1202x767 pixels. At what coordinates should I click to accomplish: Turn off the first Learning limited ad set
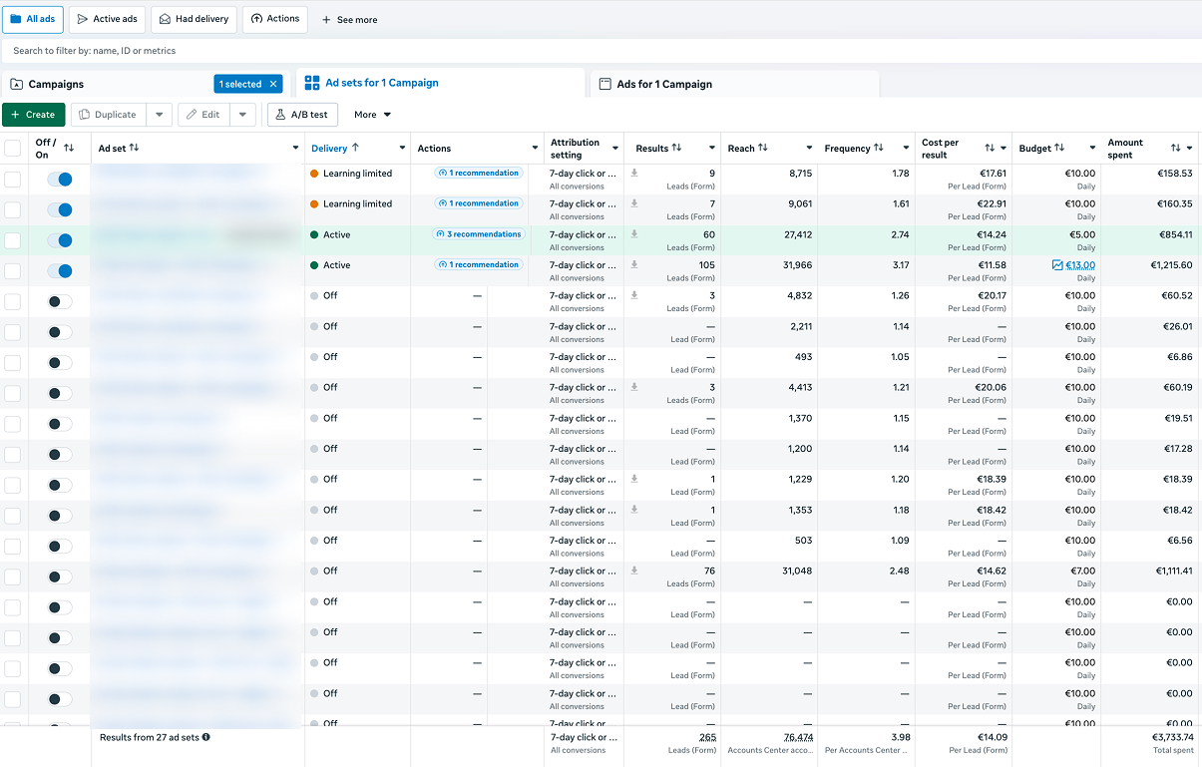point(60,180)
